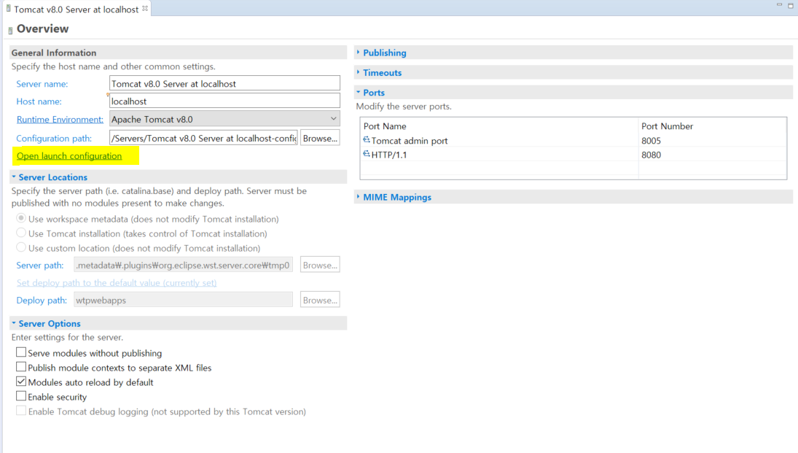Viewport: 798px width, 453px height.
Task: Select the Tomcat admin port name cell
Action: pos(409,141)
